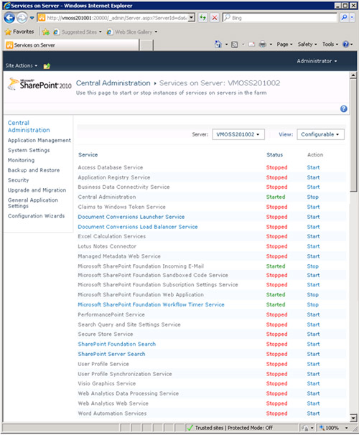Open the search provider dropdown arrow
The width and height of the screenshot is (359, 435).
(352, 18)
